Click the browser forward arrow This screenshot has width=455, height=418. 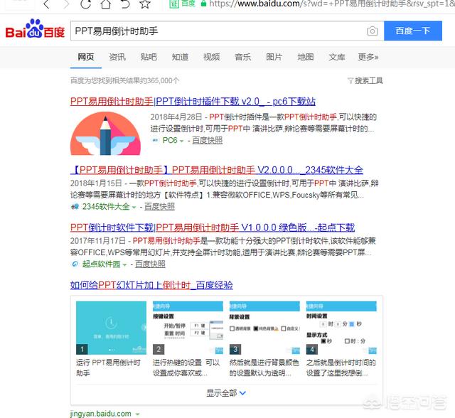[66, 4]
